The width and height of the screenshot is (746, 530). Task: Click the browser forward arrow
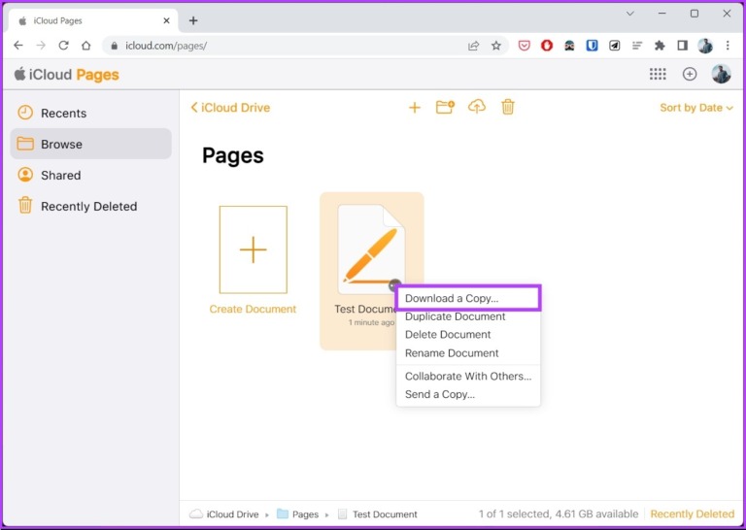[41, 46]
